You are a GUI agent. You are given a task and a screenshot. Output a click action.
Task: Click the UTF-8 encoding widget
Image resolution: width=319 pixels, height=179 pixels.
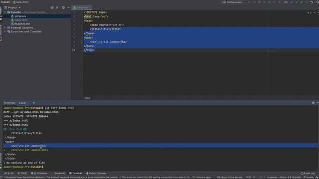point(261,178)
